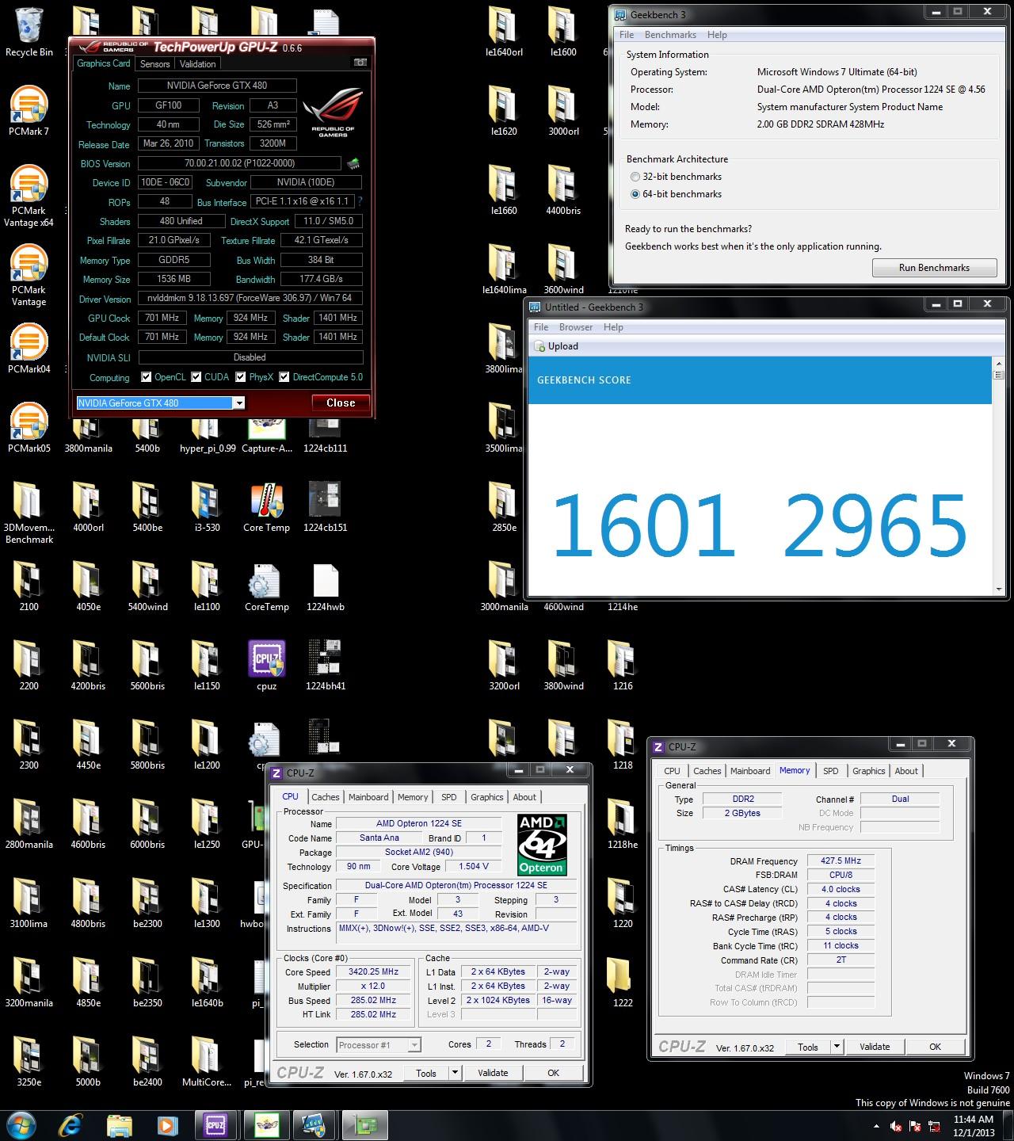
Task: Open the Caches tab in CPU-Z Memory window
Action: pos(707,771)
